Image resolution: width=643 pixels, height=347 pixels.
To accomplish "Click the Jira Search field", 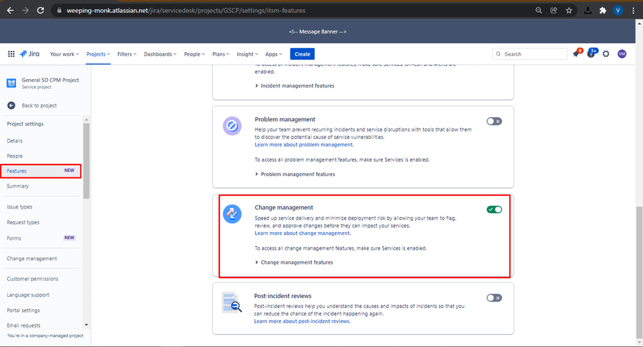I will point(530,54).
